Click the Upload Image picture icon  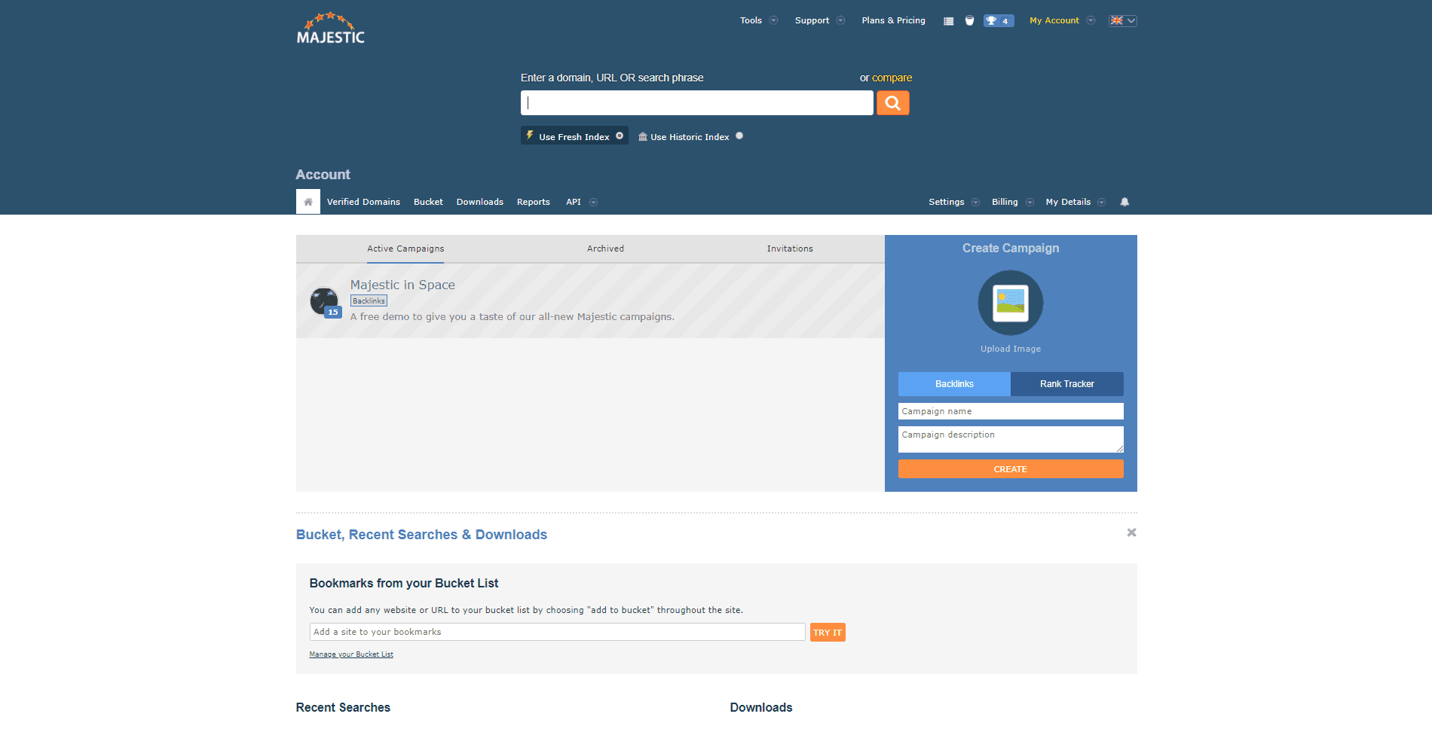point(1011,303)
